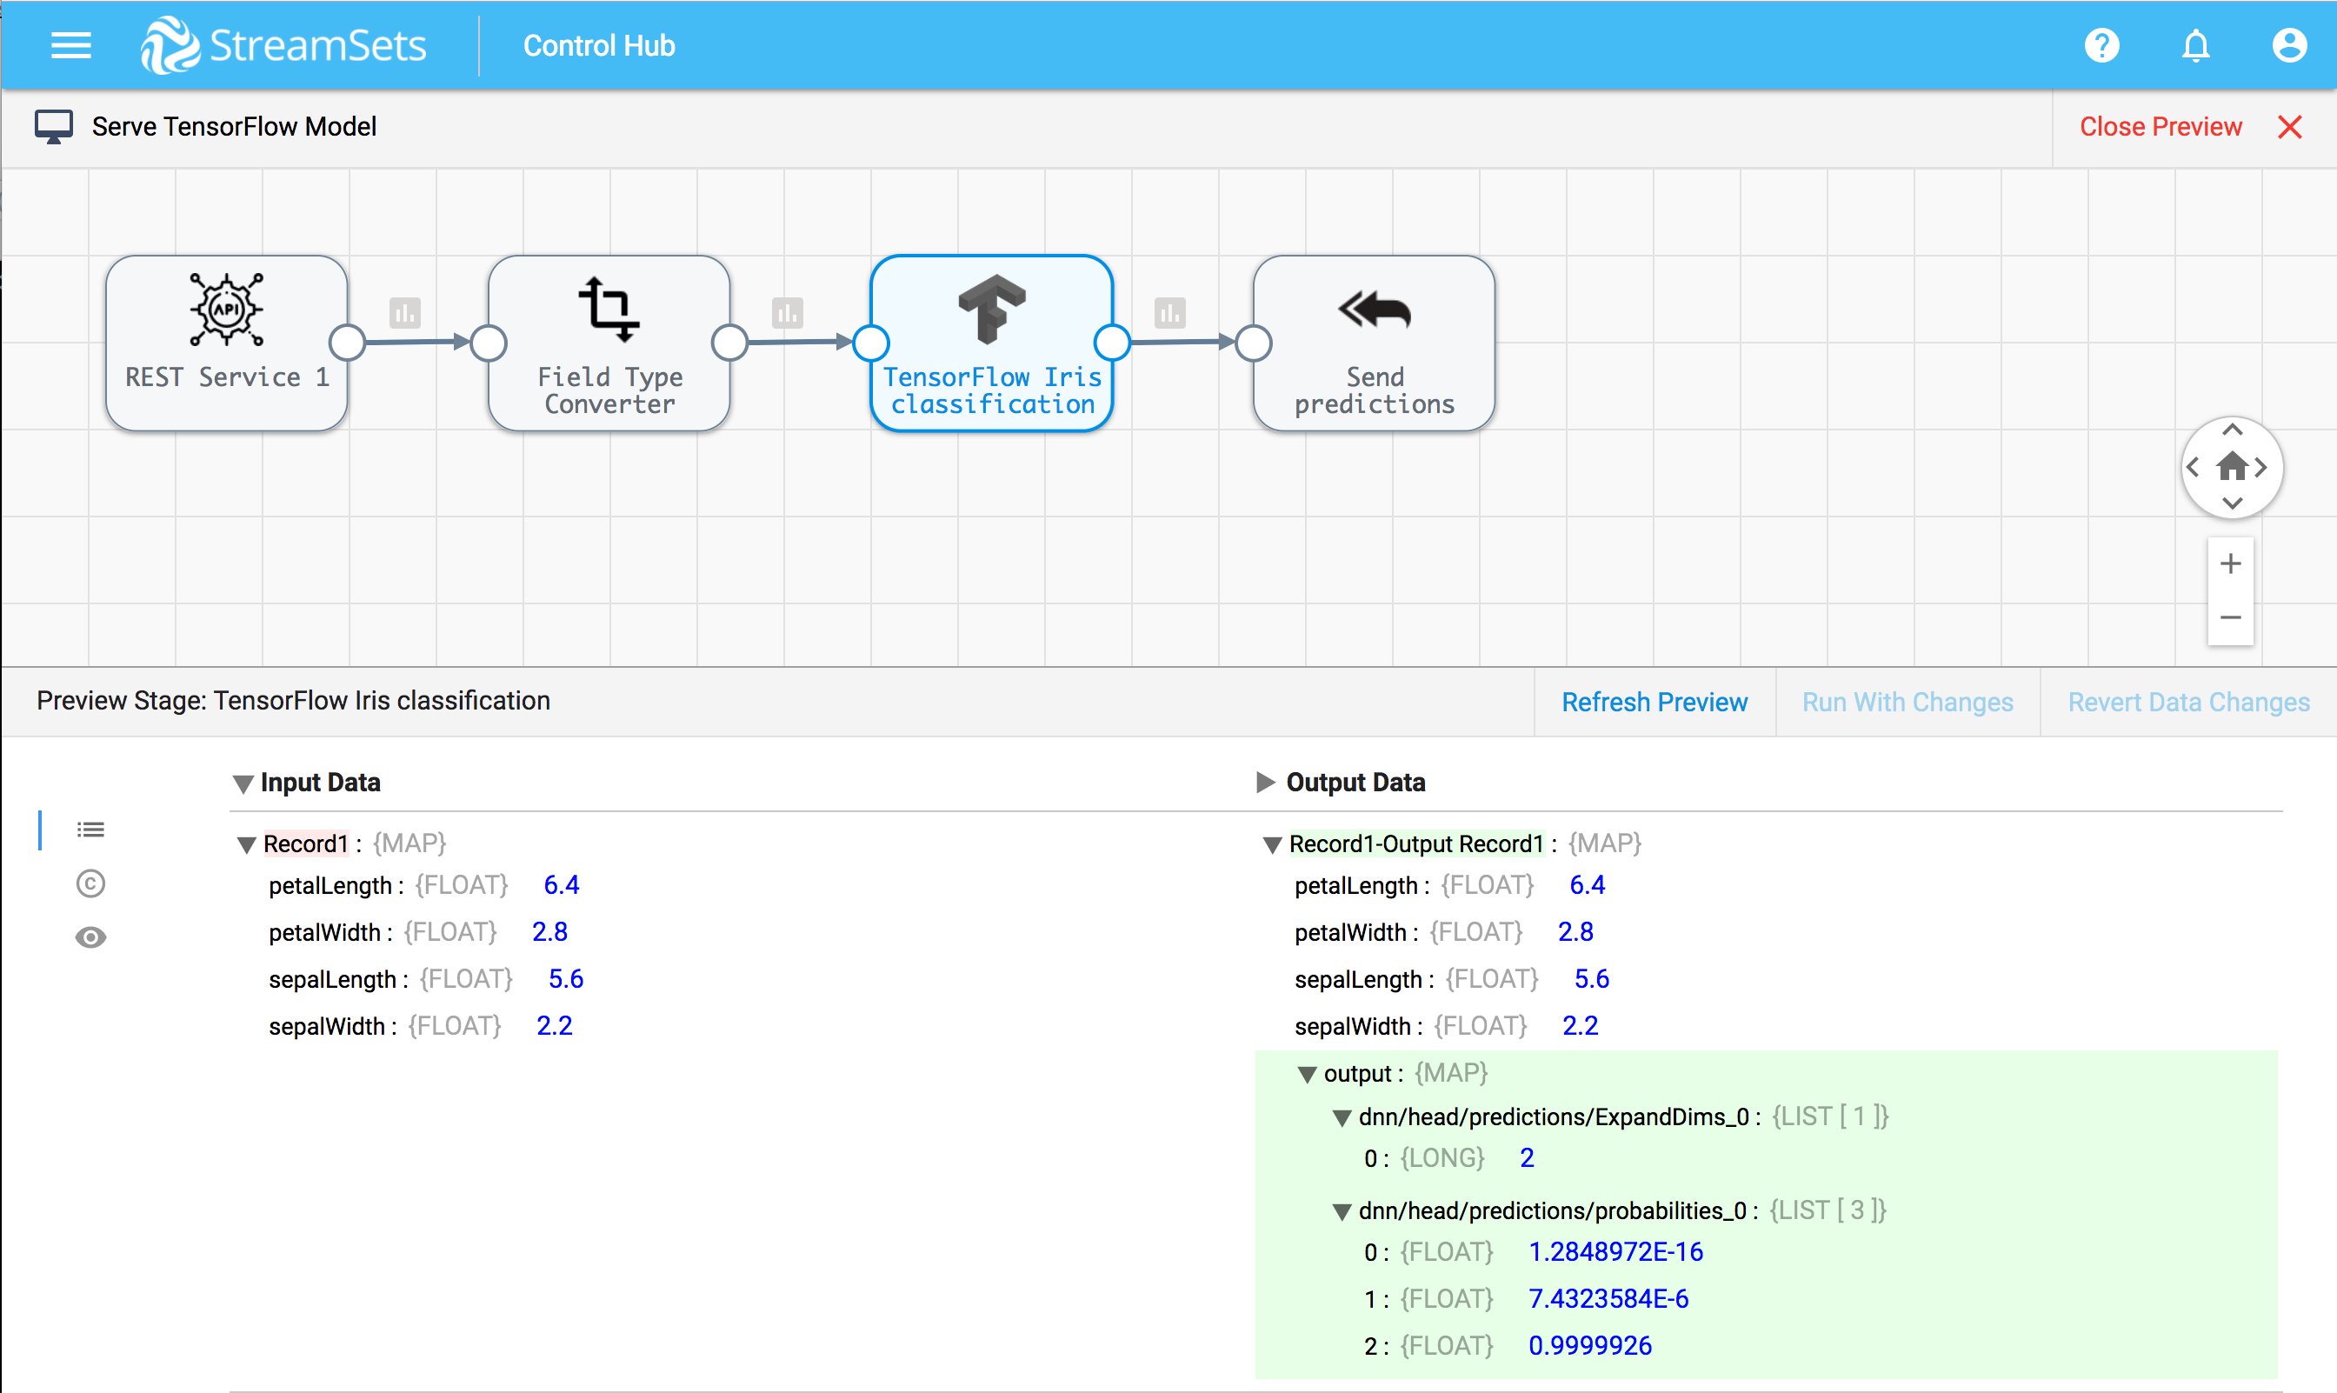Click LONG prediction value 2
Image resolution: width=2337 pixels, height=1393 pixels.
[x=1527, y=1158]
